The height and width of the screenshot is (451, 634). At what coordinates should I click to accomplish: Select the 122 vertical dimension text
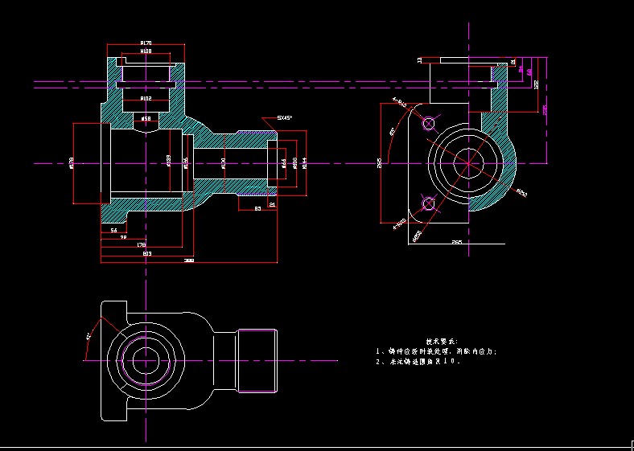click(x=537, y=84)
